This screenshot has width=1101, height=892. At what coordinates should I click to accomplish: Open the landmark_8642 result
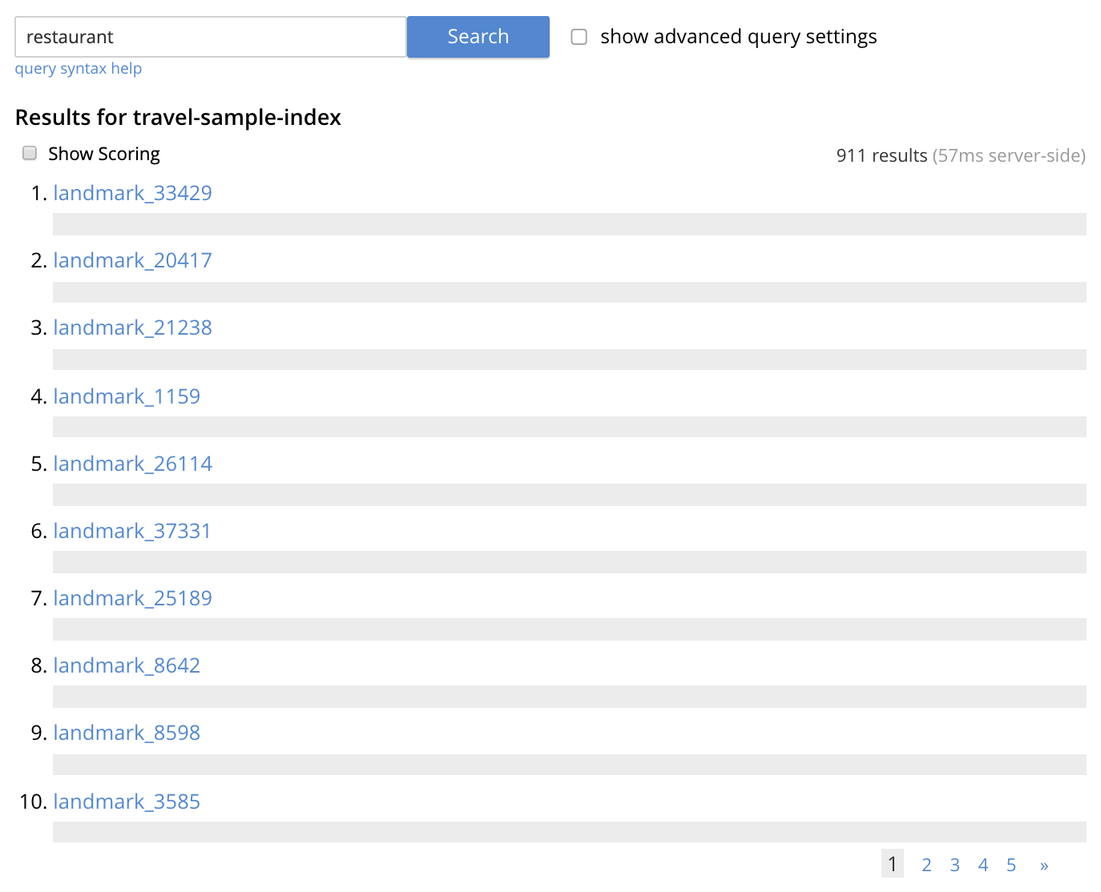126,665
